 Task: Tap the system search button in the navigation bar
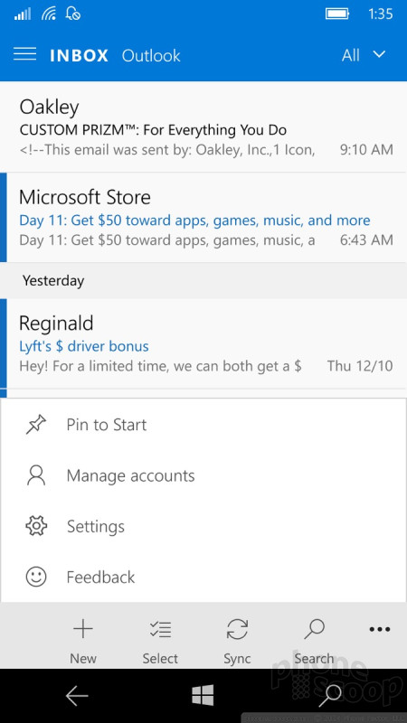point(330,695)
